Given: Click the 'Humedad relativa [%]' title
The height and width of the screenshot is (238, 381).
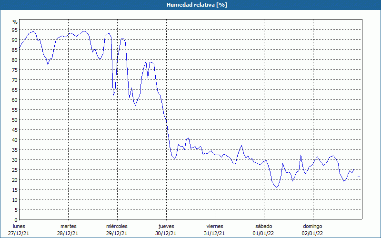Looking at the screenshot, I should [197, 5].
